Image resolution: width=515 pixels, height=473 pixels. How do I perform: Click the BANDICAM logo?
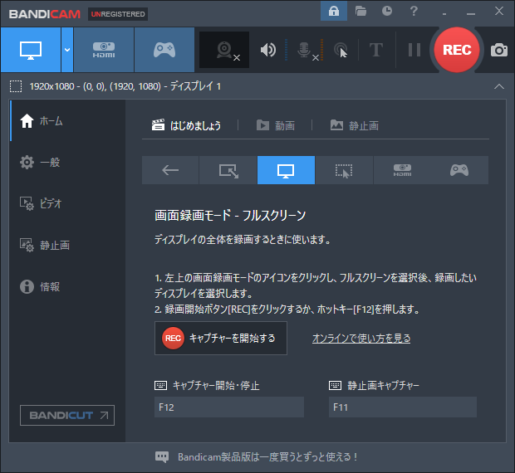point(45,14)
